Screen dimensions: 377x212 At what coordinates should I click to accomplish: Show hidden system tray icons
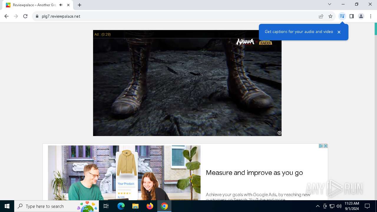318,206
